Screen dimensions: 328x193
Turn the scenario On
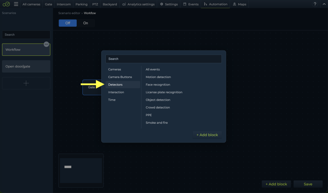tap(86, 23)
